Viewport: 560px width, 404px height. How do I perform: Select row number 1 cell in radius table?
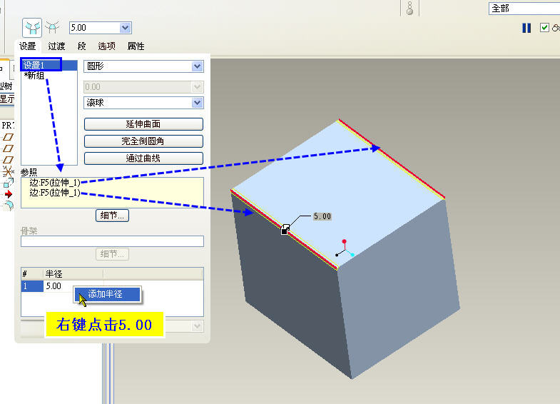coord(32,286)
